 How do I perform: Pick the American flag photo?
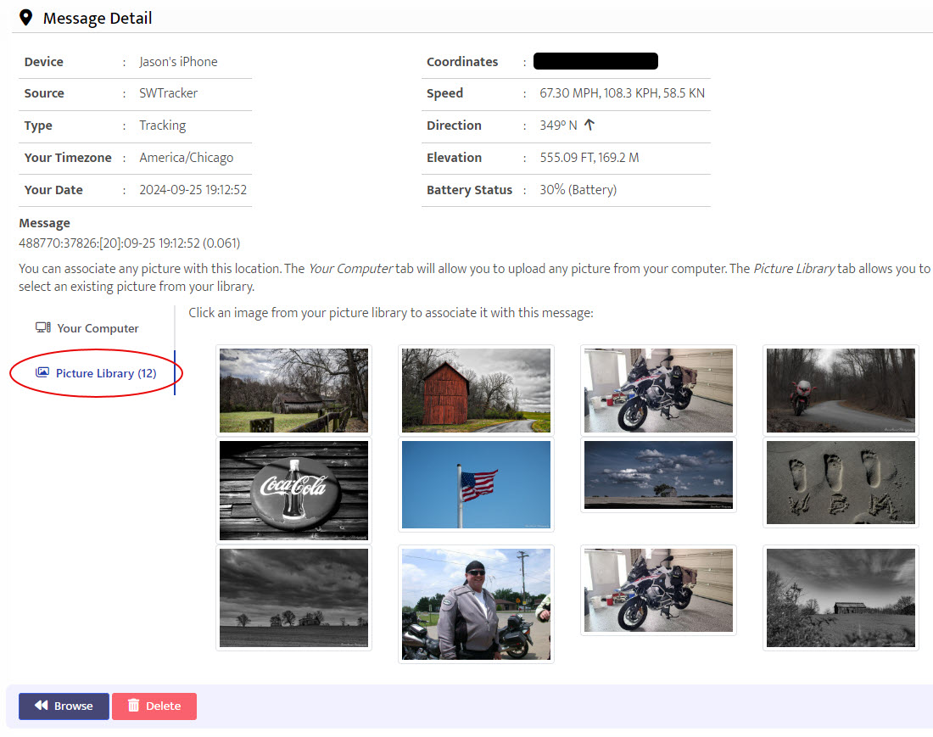(x=476, y=484)
